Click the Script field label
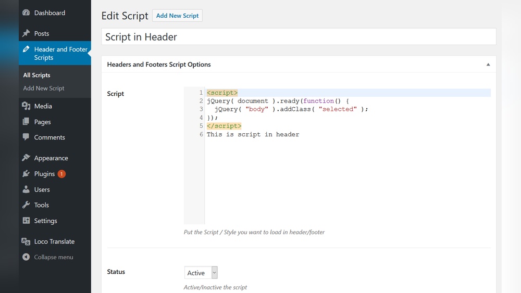Viewport: 521px width, 293px height. 115,94
